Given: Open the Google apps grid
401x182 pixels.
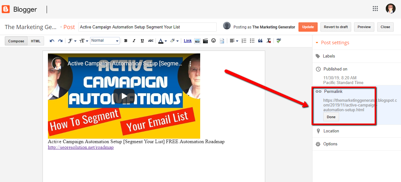Looking at the screenshot, I should pyautogui.click(x=375, y=9).
